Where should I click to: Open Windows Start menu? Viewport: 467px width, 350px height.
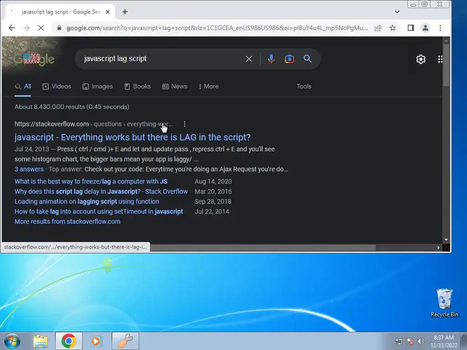click(x=12, y=341)
